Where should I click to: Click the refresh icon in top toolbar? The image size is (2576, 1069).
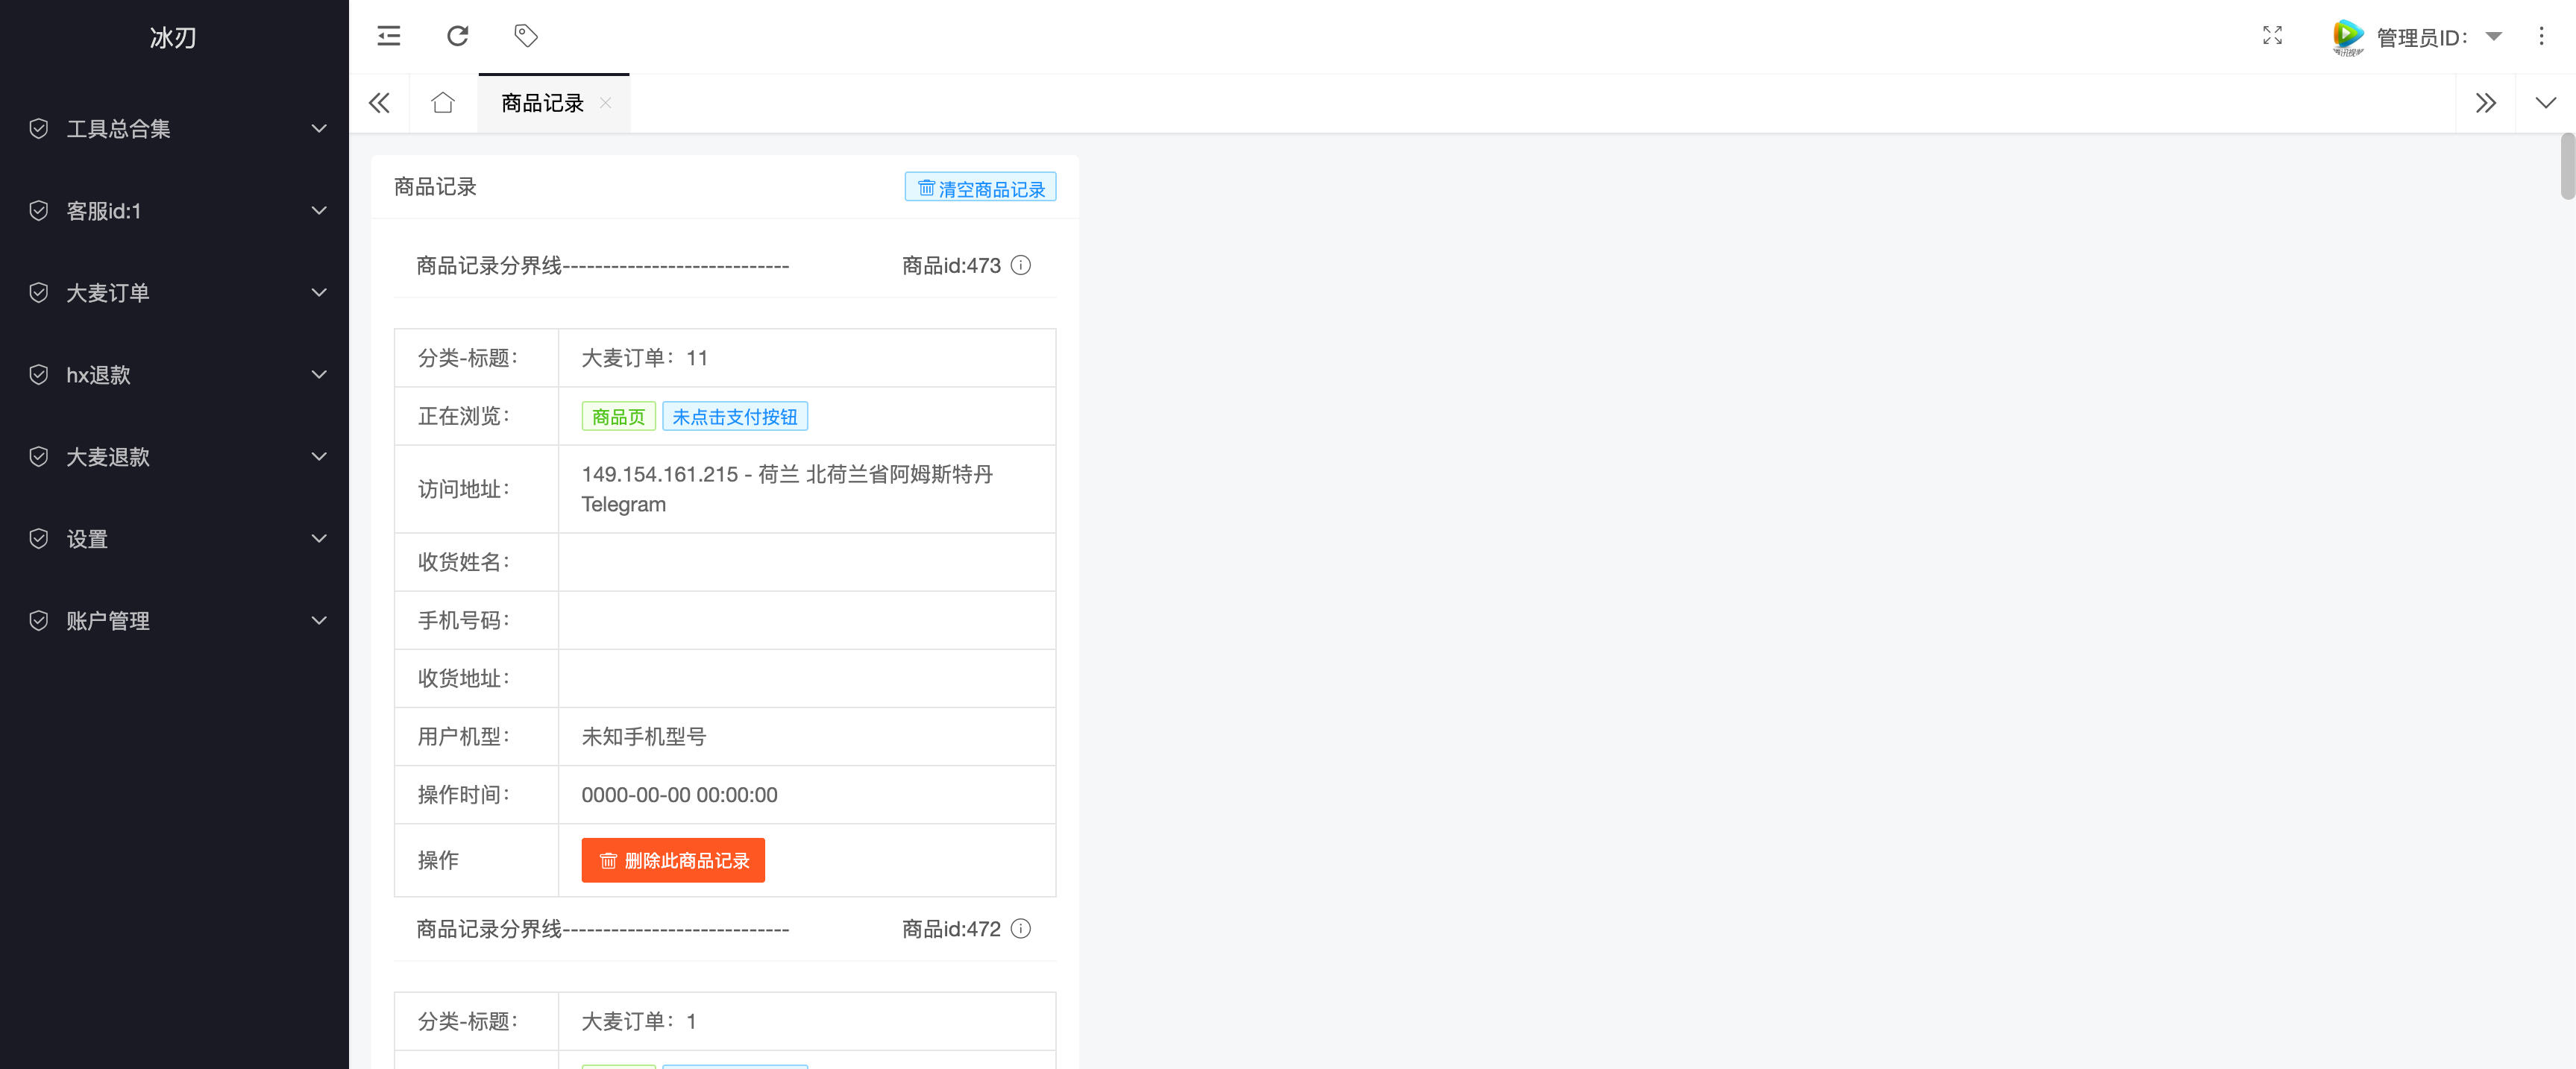pos(457,36)
